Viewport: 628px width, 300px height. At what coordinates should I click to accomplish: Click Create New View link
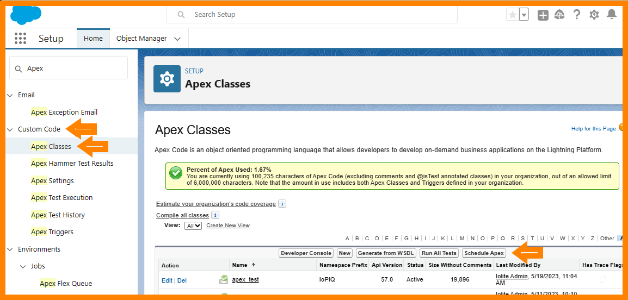point(228,226)
